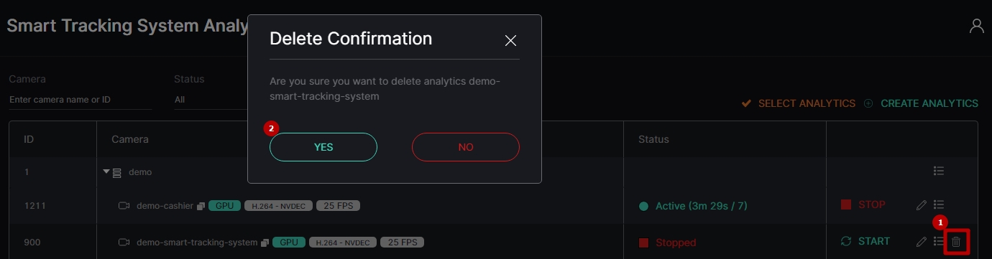Delete demo-smart-tracking-system with the trash icon

[x=955, y=242]
